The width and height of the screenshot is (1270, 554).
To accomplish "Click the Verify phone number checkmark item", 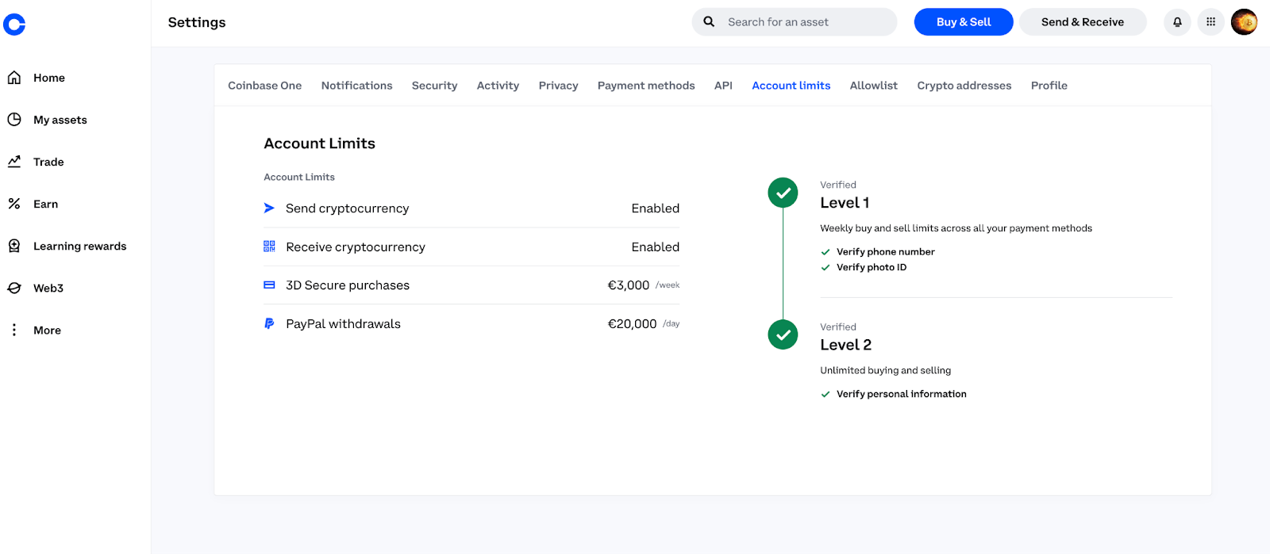I will click(885, 252).
